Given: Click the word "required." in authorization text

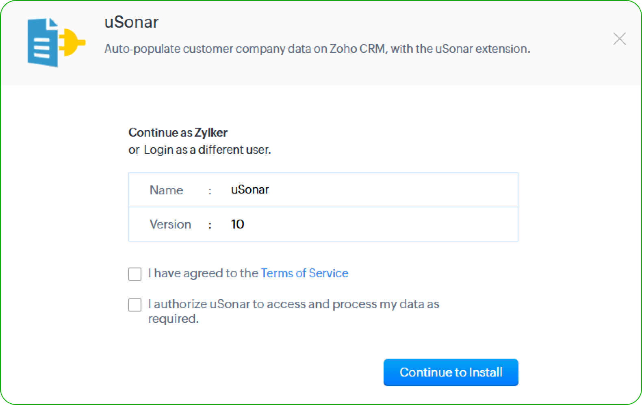Looking at the screenshot, I should [174, 319].
